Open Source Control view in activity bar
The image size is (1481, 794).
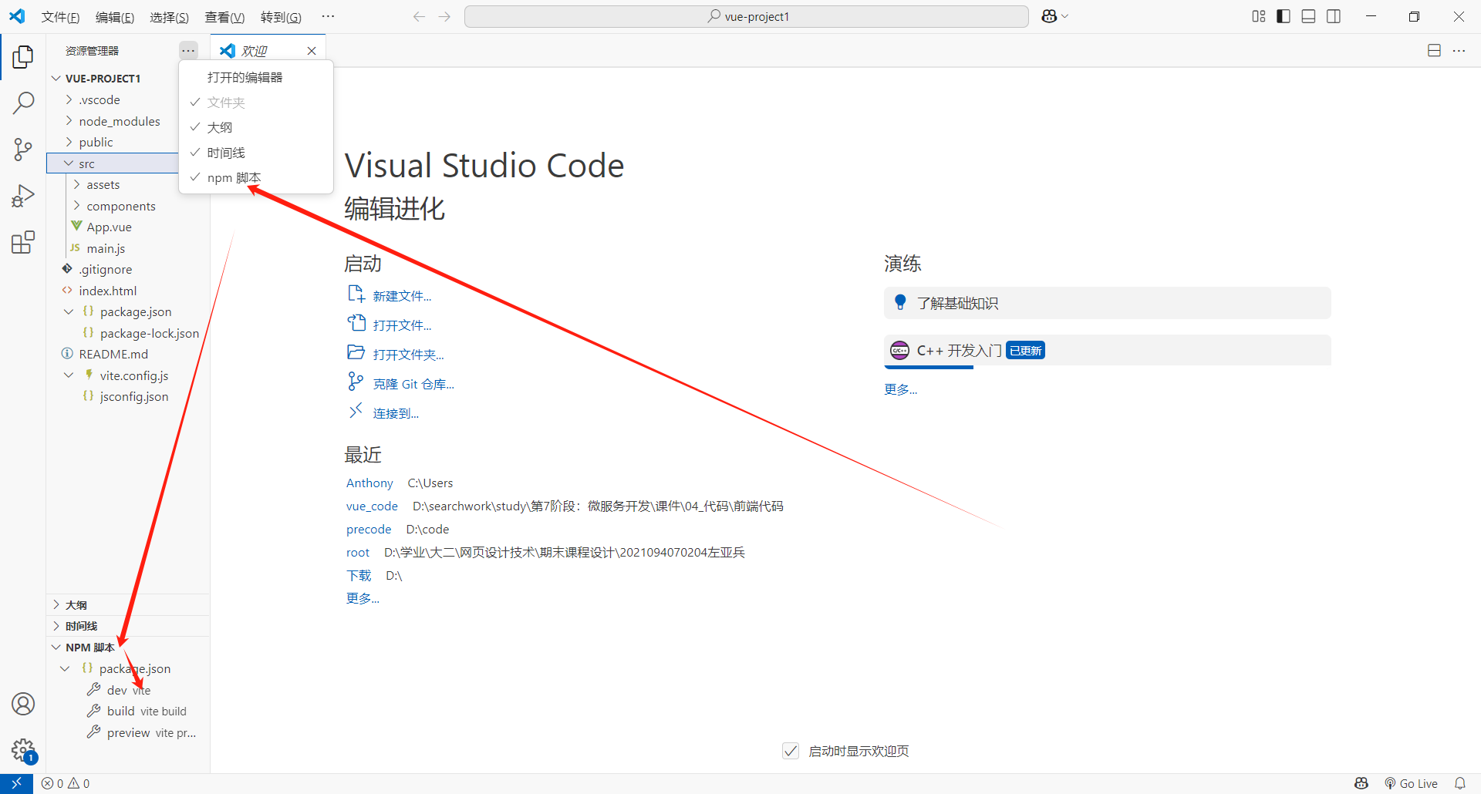click(23, 150)
